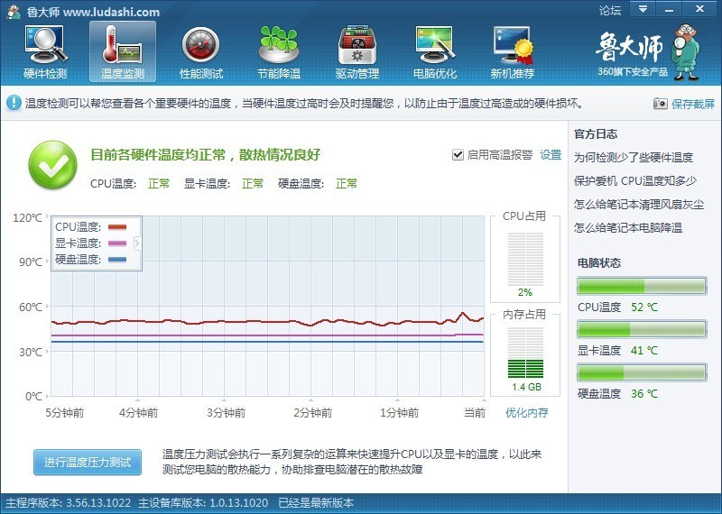The width and height of the screenshot is (722, 514).
Task: Click the 设置 link next to alarm
Action: [x=551, y=154]
